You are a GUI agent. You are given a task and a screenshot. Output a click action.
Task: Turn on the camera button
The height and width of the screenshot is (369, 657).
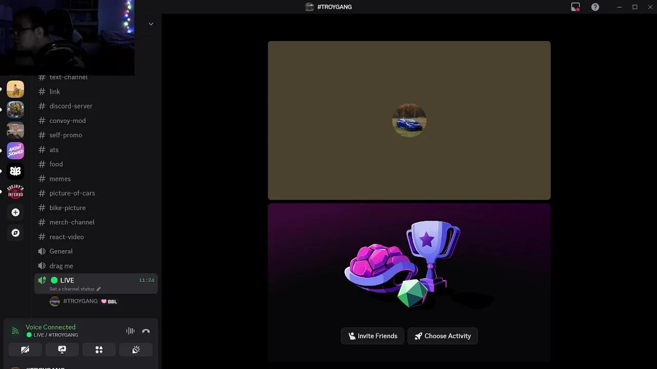(x=25, y=350)
